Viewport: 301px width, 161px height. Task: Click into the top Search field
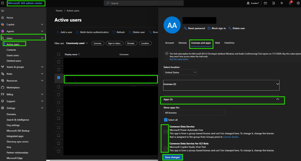pos(143,3)
